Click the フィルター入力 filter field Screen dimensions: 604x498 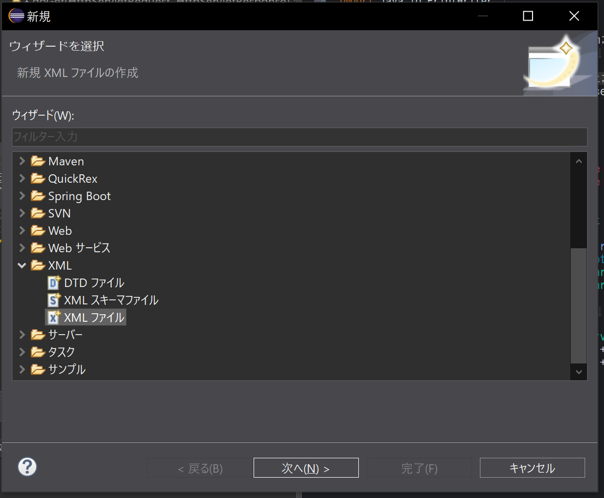pyautogui.click(x=299, y=137)
